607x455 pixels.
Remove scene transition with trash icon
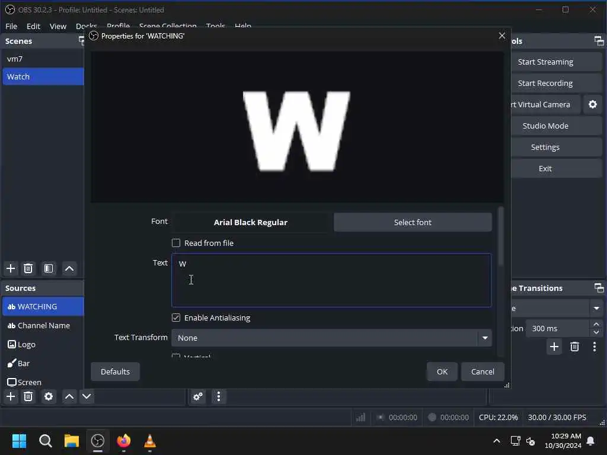[574, 347]
